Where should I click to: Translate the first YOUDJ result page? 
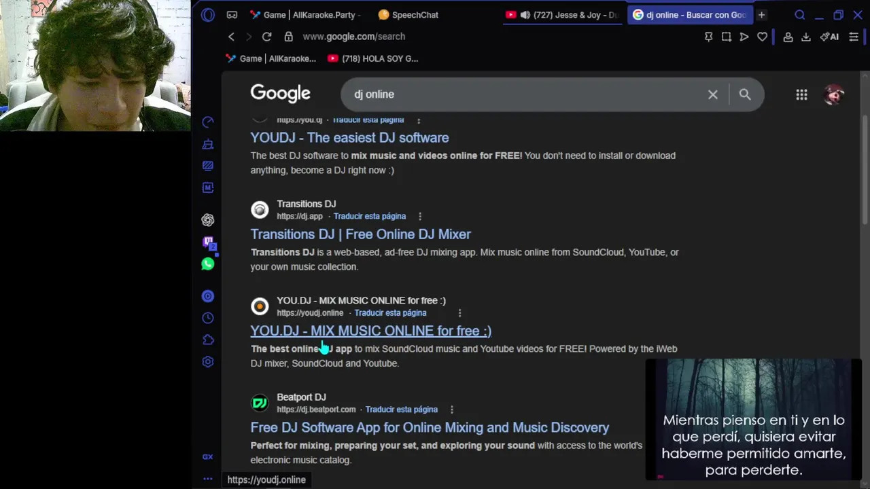click(368, 120)
